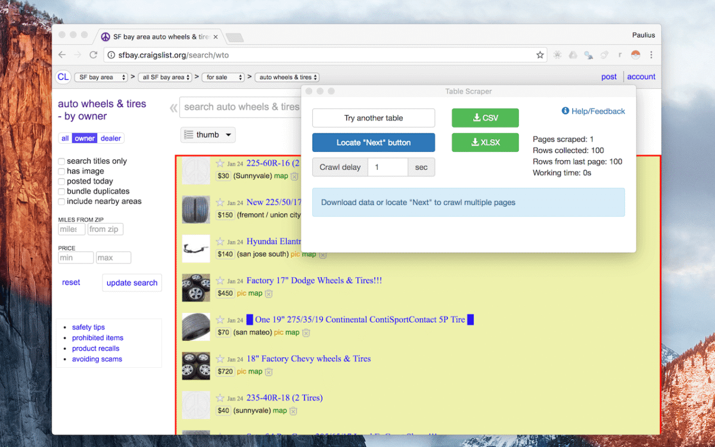Reload the page with the refresh icon
Viewport: 715px width, 447px height.
[94, 54]
